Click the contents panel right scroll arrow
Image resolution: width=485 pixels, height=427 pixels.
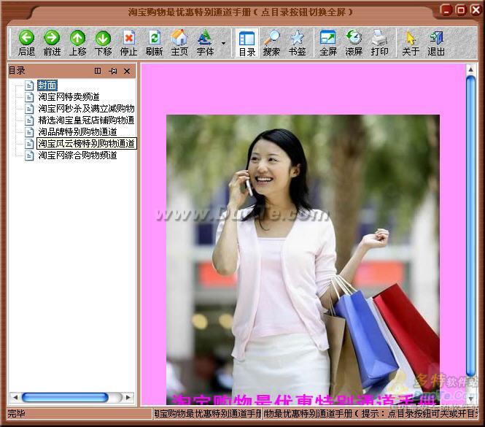129,397
